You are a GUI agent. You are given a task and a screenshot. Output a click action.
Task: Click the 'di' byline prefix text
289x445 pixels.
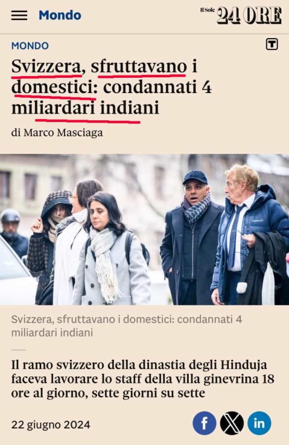tap(16, 133)
